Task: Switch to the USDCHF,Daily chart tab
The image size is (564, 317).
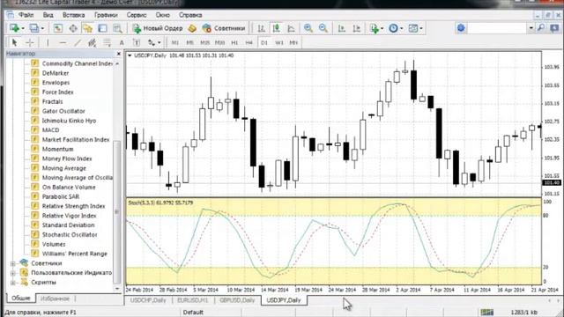Action: click(x=148, y=300)
